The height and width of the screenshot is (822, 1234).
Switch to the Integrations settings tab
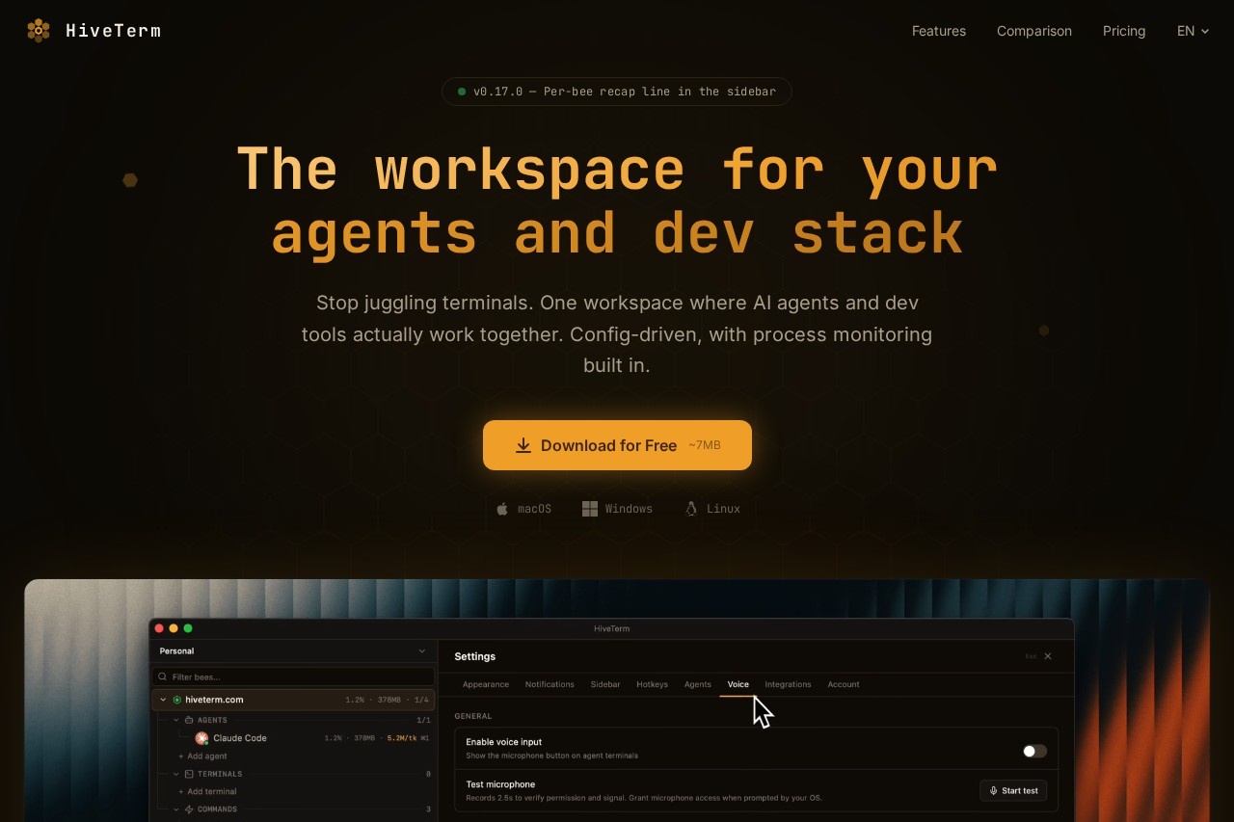pos(788,684)
